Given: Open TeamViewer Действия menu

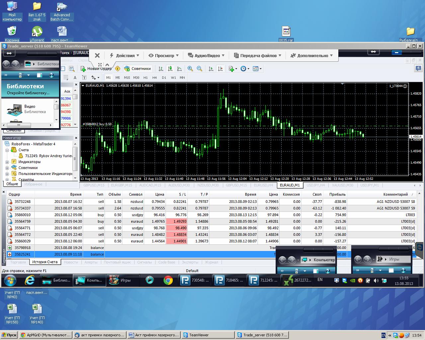Looking at the screenshot, I should [x=124, y=55].
